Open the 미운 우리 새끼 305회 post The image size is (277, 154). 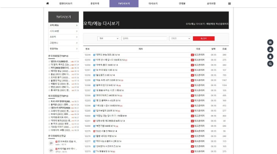pyautogui.click(x=108, y=80)
